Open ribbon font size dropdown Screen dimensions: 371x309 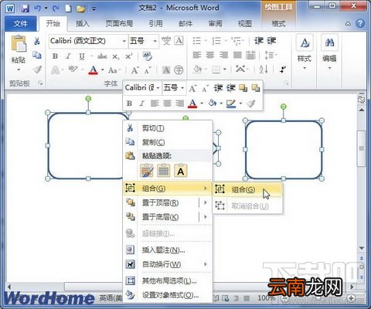(x=155, y=41)
